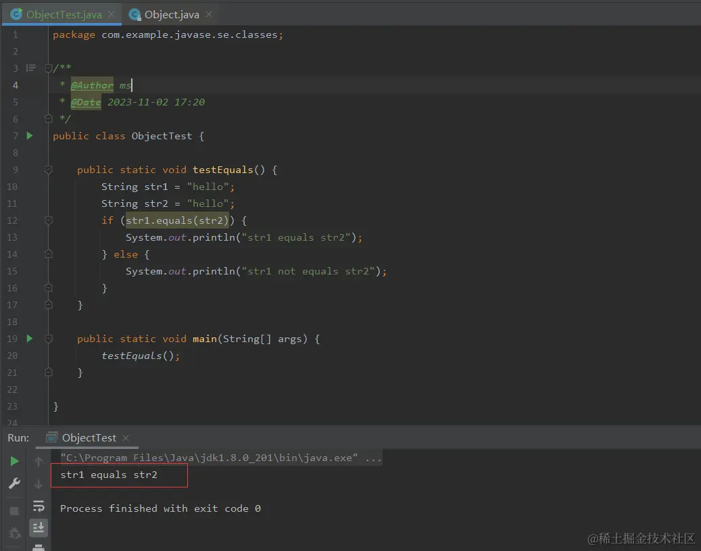The width and height of the screenshot is (701, 551).
Task: Click the attach debugger bug icon
Action: pyautogui.click(x=14, y=533)
